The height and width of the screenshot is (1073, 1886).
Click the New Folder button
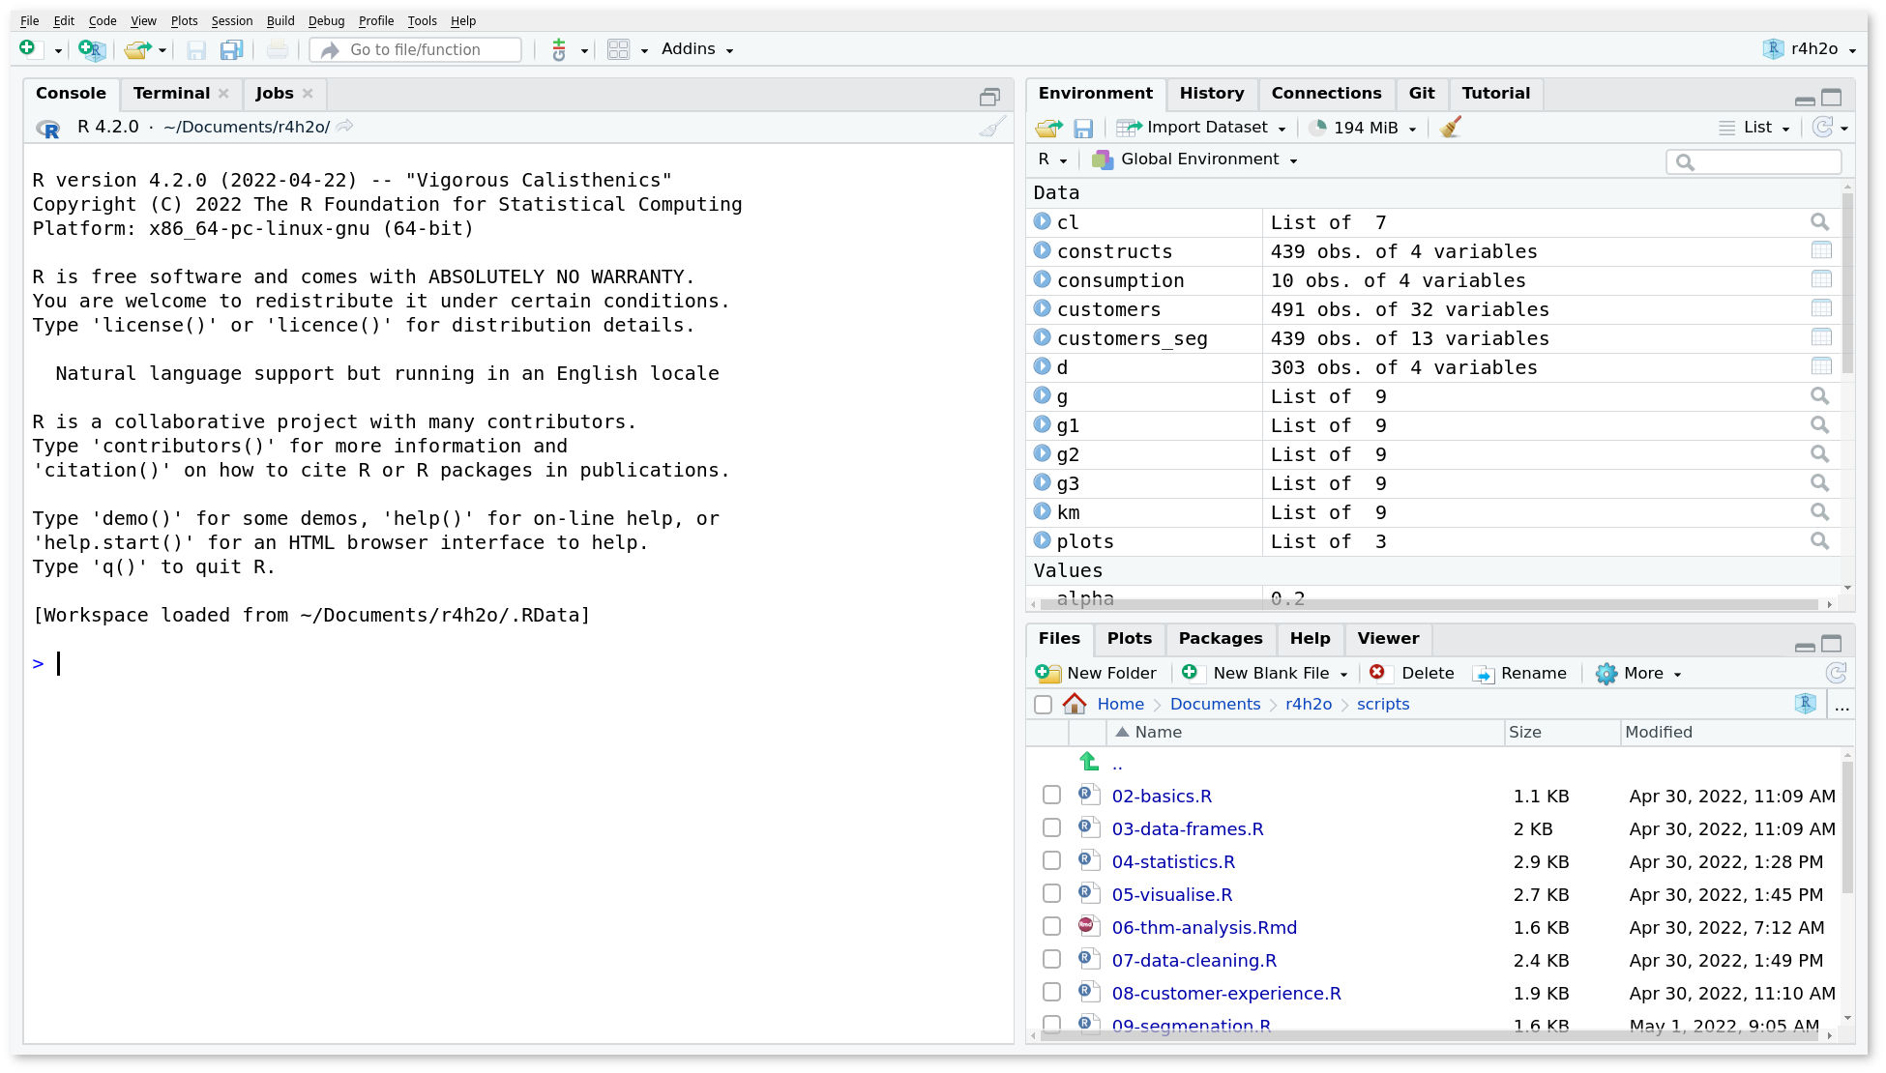point(1096,673)
